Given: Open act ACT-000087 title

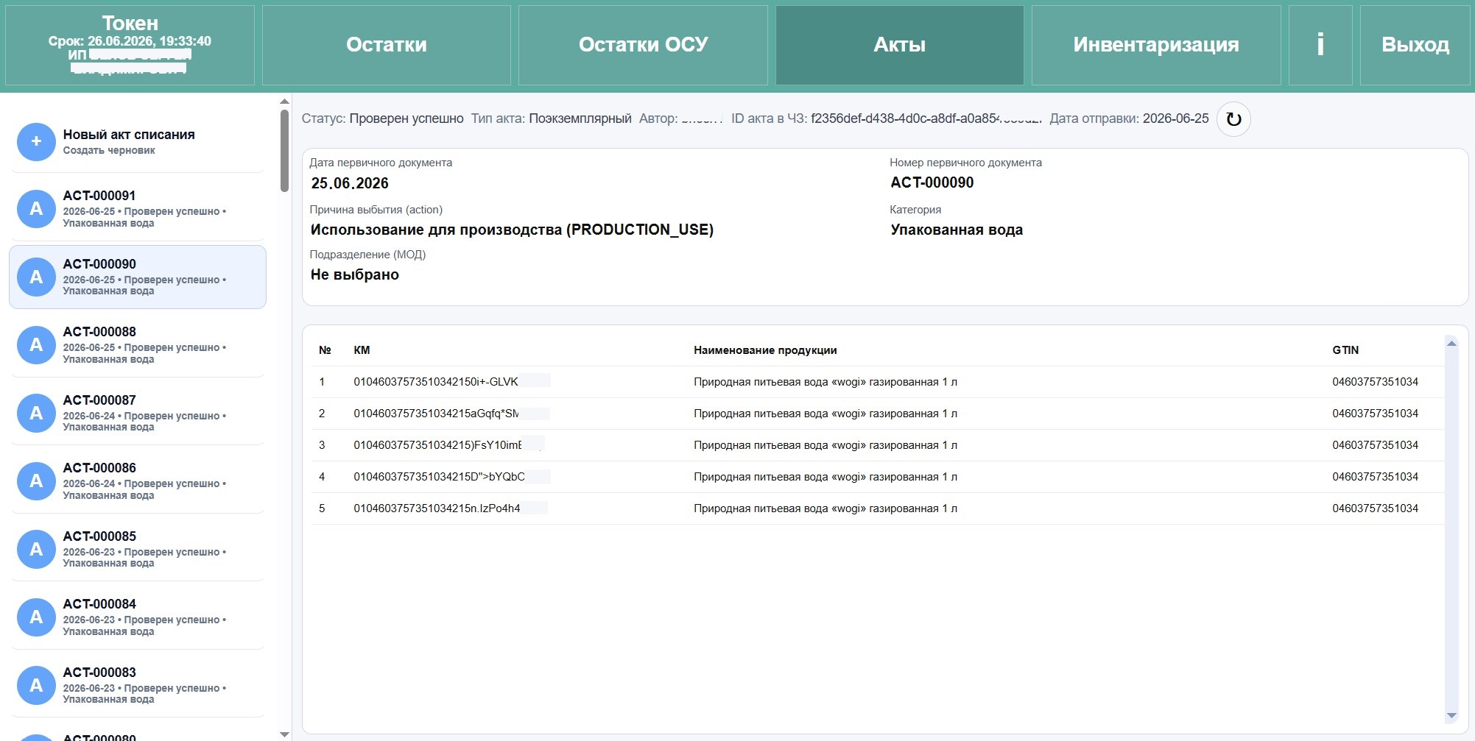Looking at the screenshot, I should 99,400.
